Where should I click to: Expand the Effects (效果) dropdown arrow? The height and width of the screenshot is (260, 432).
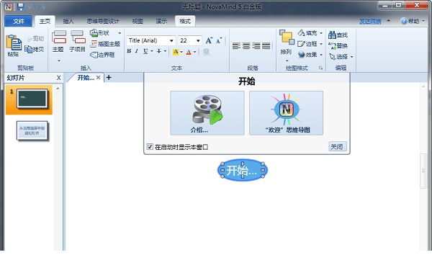[x=321, y=55]
